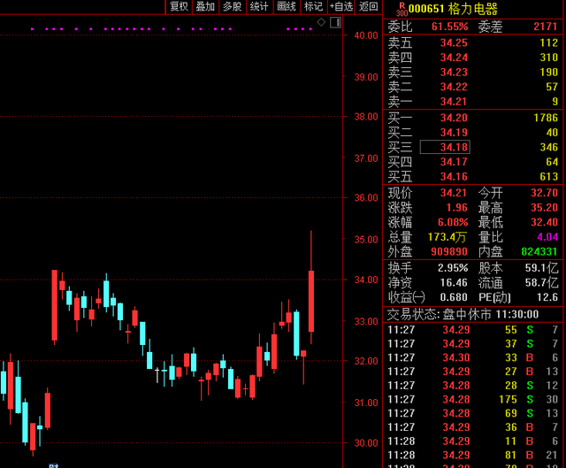
Task: Click the 买一 volume 1786
Action: point(546,118)
